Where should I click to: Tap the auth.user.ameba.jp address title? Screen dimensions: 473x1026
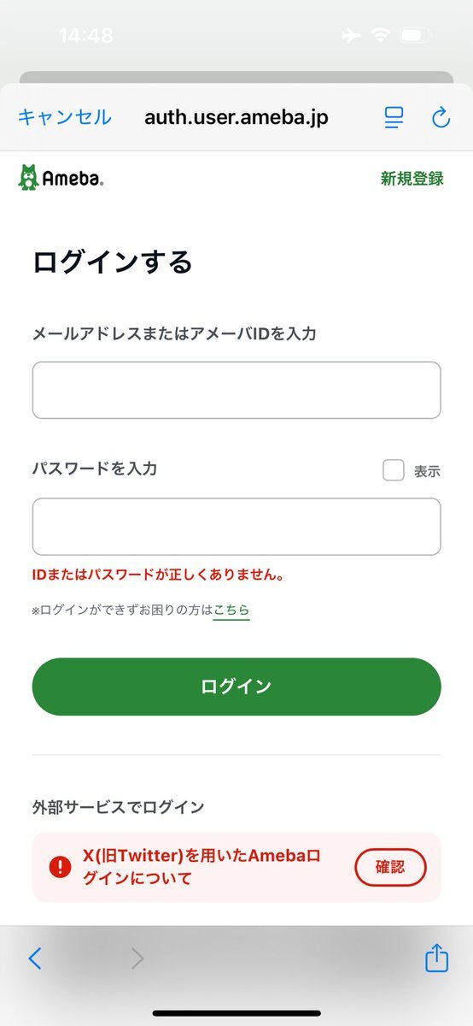[x=236, y=117]
